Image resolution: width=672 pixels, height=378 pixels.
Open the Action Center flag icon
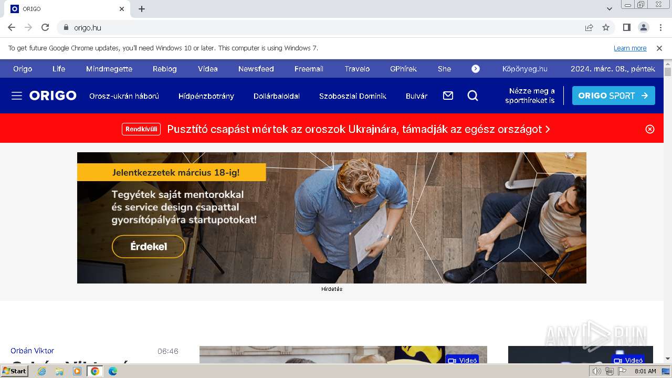coord(622,371)
